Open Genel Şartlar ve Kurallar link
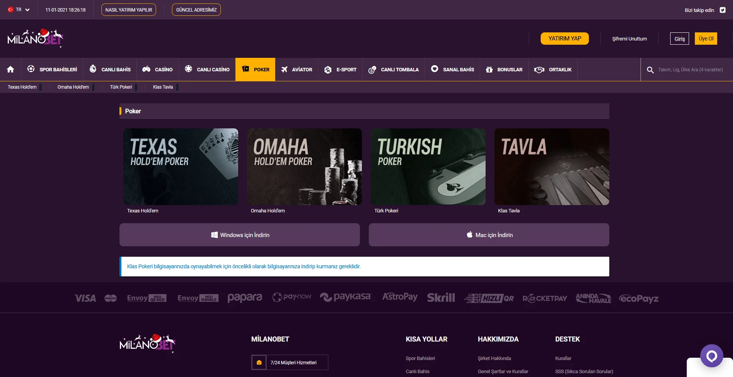 pyautogui.click(x=503, y=372)
